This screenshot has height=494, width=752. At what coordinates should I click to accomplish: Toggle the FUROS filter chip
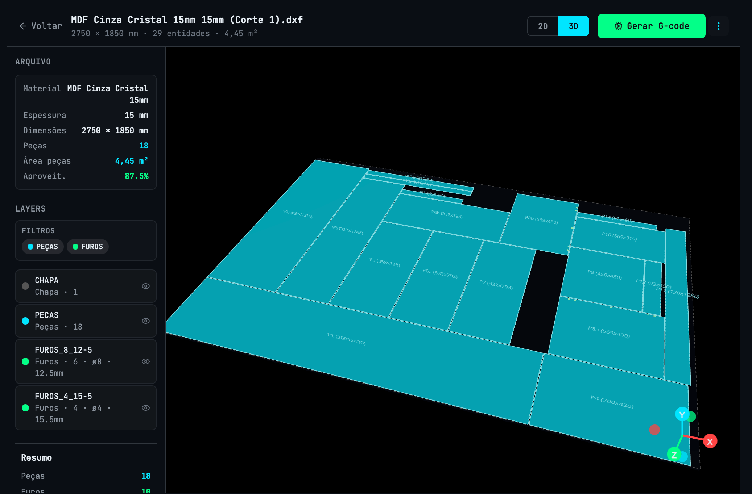pos(88,247)
